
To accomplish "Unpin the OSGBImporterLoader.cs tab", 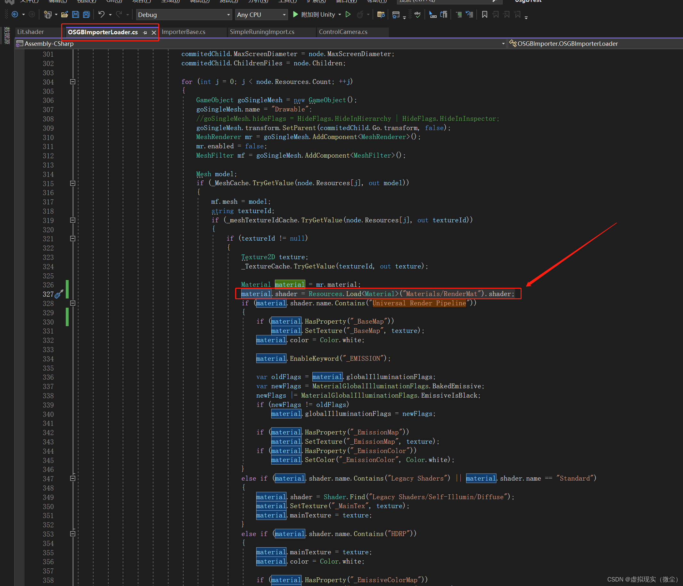I will tap(145, 32).
